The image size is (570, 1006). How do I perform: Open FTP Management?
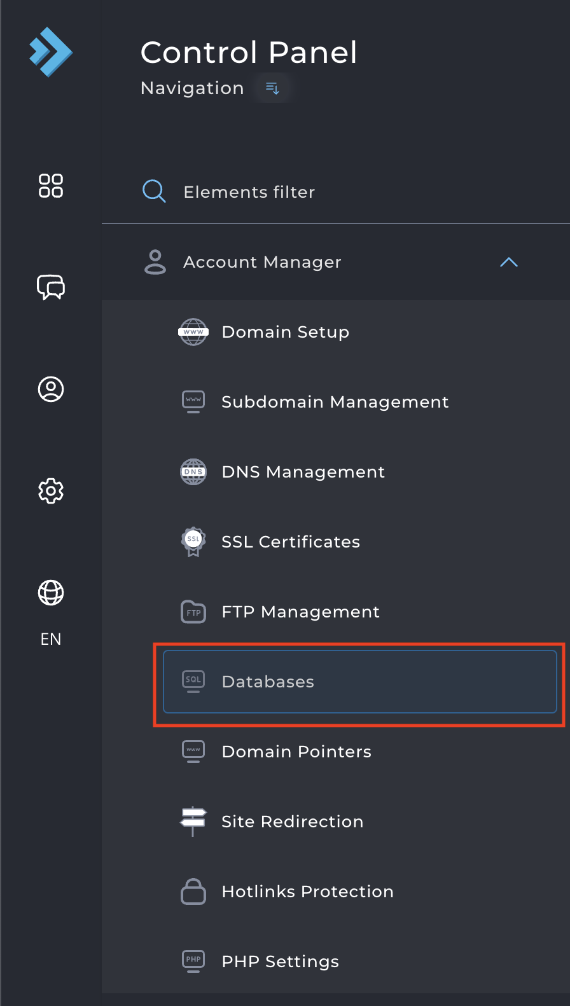(360, 612)
